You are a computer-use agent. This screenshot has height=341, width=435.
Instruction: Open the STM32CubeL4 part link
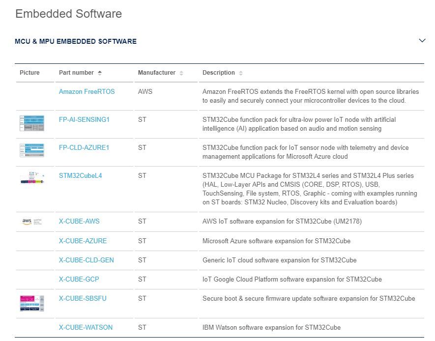tap(80, 175)
